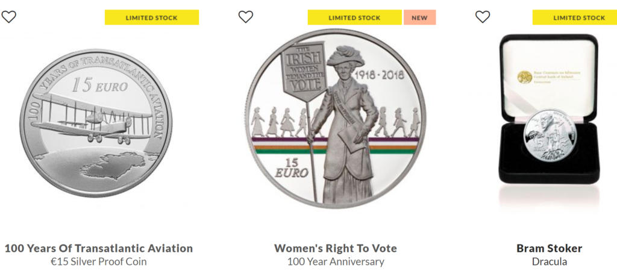Click Limited Stock badge above Women's Vote coin
This screenshot has width=617, height=274.
pyautogui.click(x=354, y=17)
